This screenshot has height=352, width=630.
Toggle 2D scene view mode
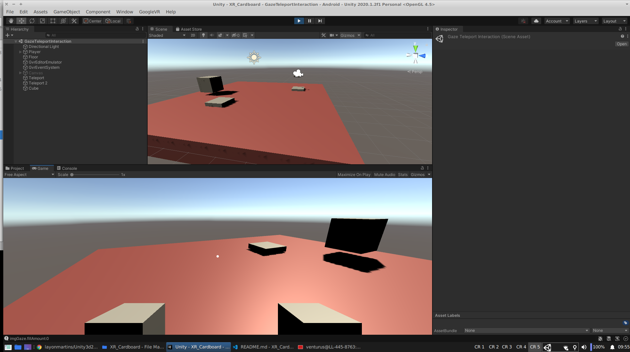point(193,35)
